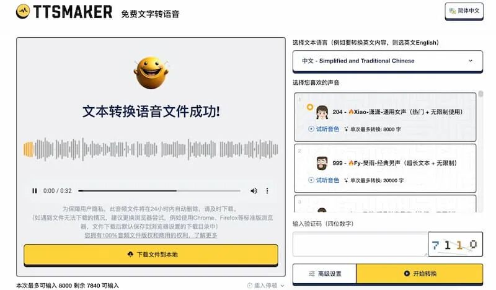Click the 204 Xiao-潇潇-通用女声 voice title
Viewport: 496px width, 290px height.
(397, 112)
